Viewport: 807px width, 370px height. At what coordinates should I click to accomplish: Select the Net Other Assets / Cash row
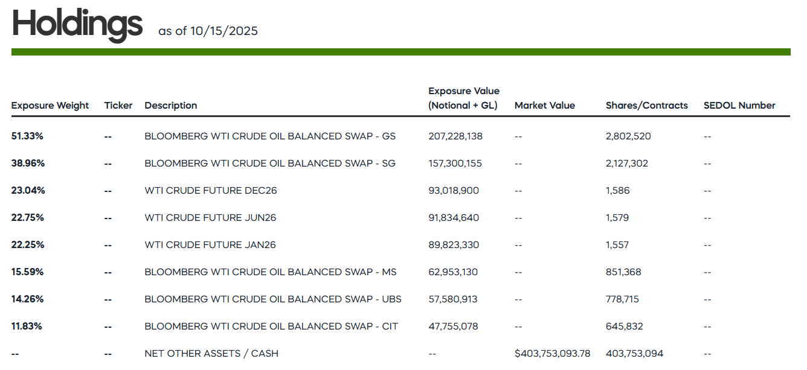pos(211,354)
